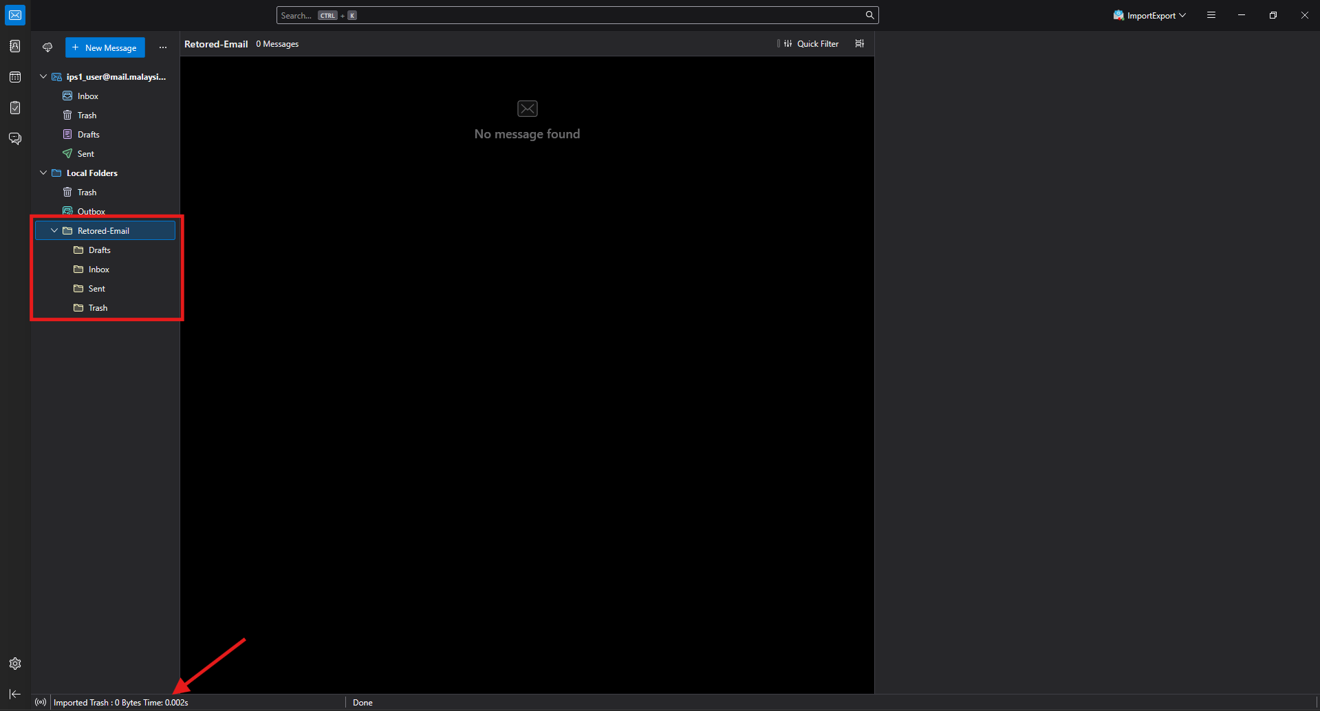Select the Inbox under Retored-Email
Screen dimensions: 1320x711
(x=99, y=270)
